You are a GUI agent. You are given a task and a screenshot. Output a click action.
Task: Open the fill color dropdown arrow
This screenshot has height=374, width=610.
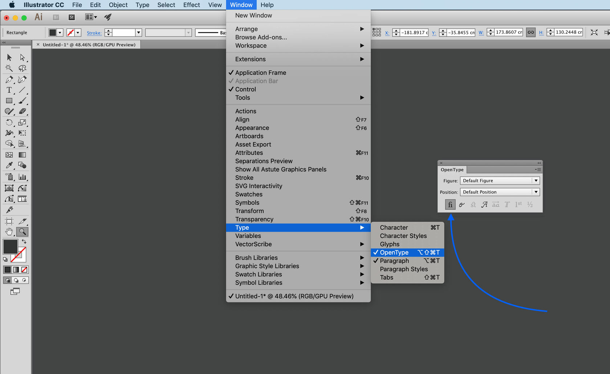click(60, 33)
